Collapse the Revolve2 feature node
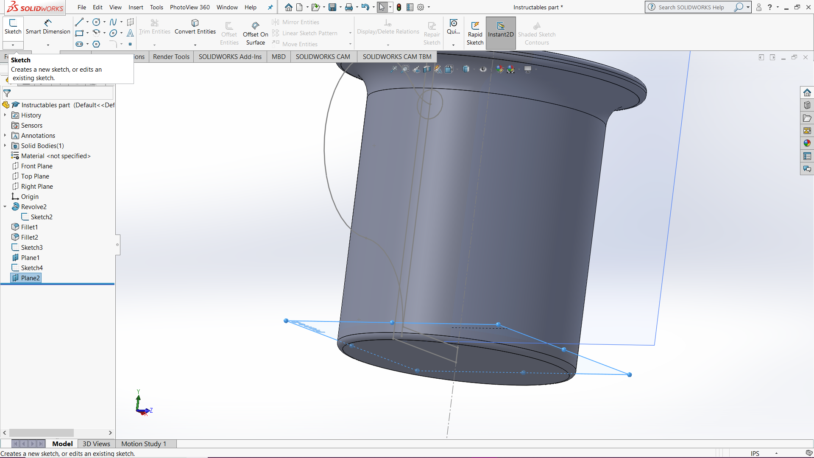Screen dimensions: 814x458 click(5, 207)
